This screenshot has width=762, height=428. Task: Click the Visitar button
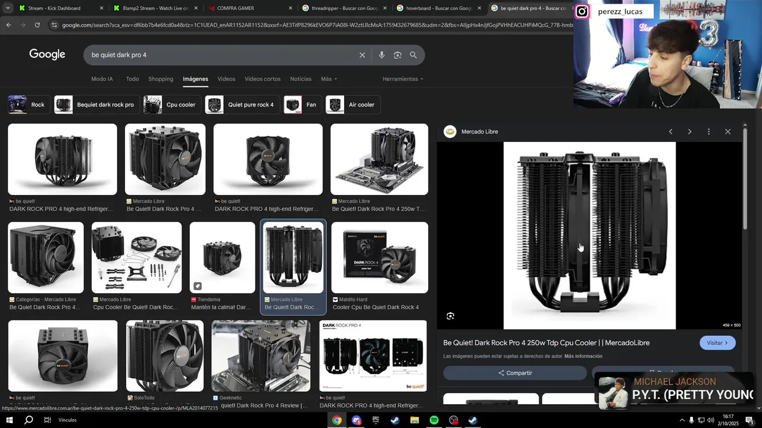click(x=717, y=343)
